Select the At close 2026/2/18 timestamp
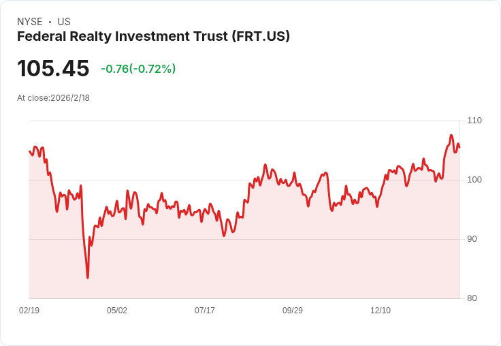This screenshot has height=346, width=501. tap(53, 98)
